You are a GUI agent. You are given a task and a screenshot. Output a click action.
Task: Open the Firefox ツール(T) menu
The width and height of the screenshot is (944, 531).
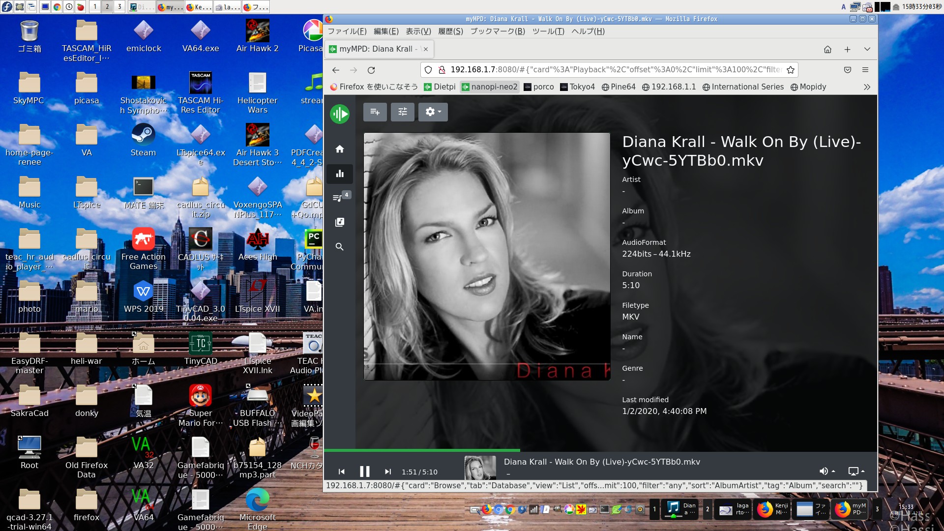coord(548,31)
